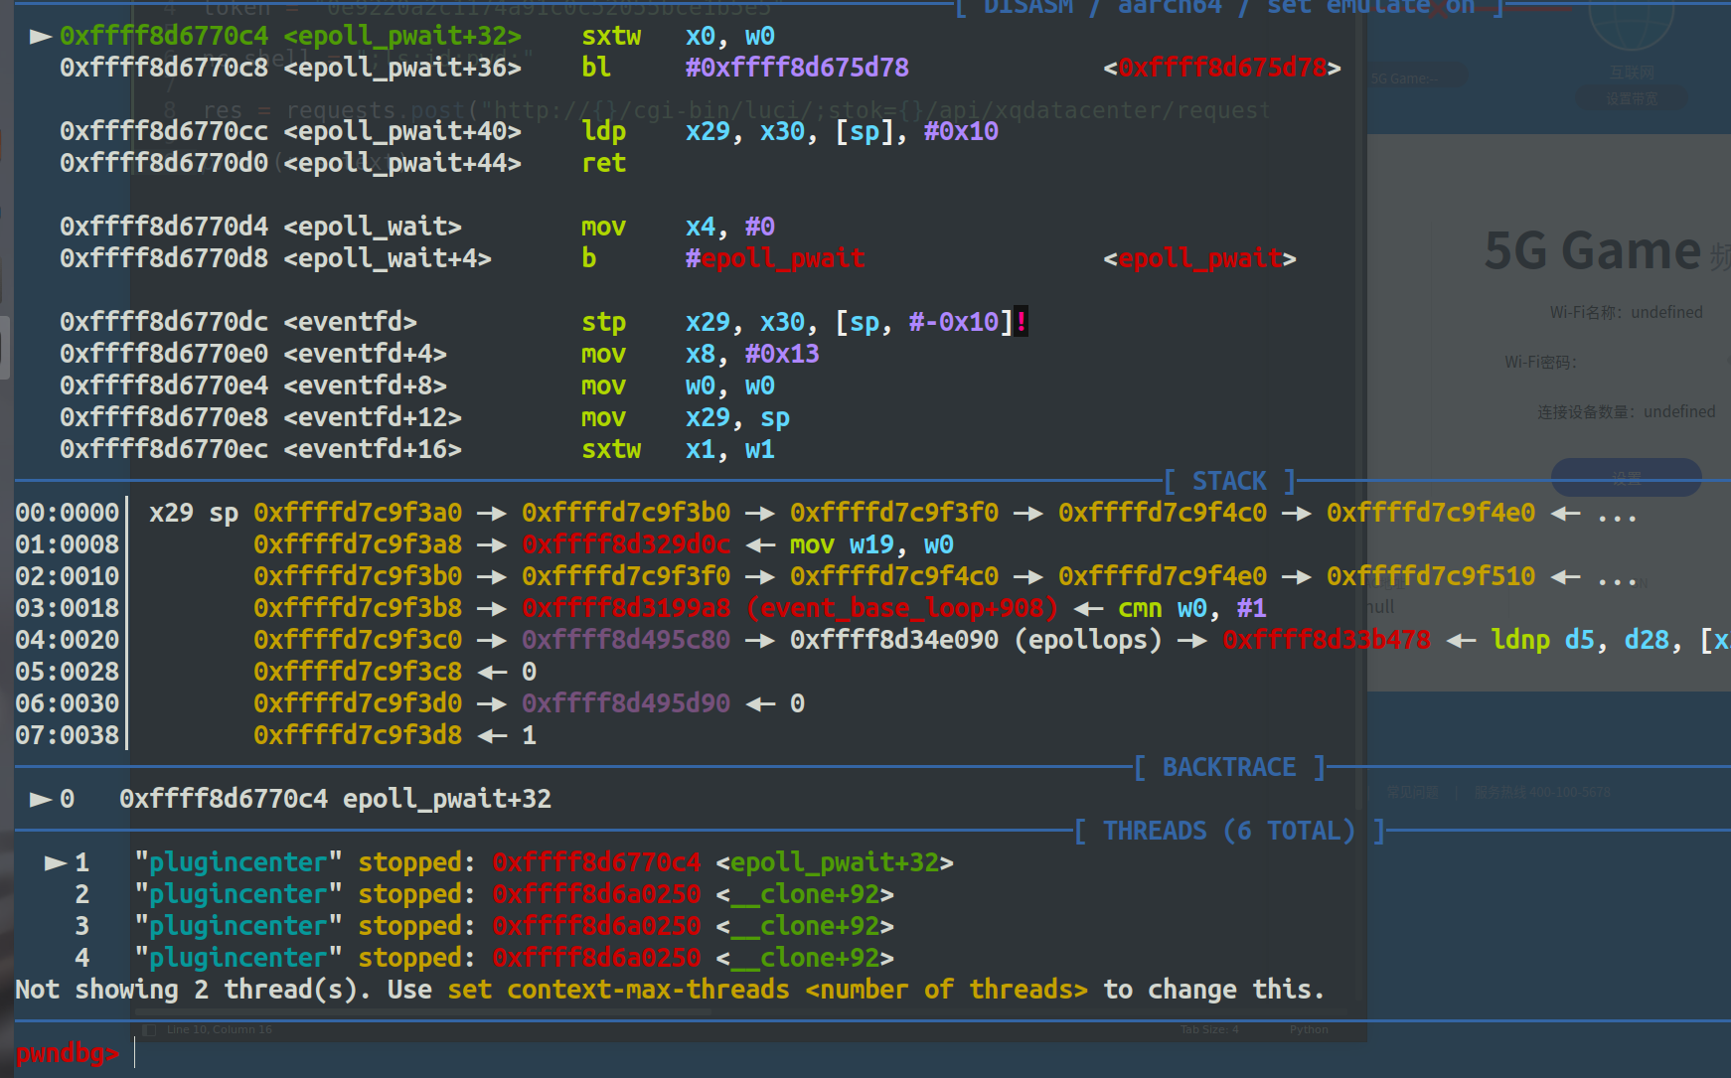
Task: Click the event_base_loop+908 symbol in the stack
Action: click(903, 608)
